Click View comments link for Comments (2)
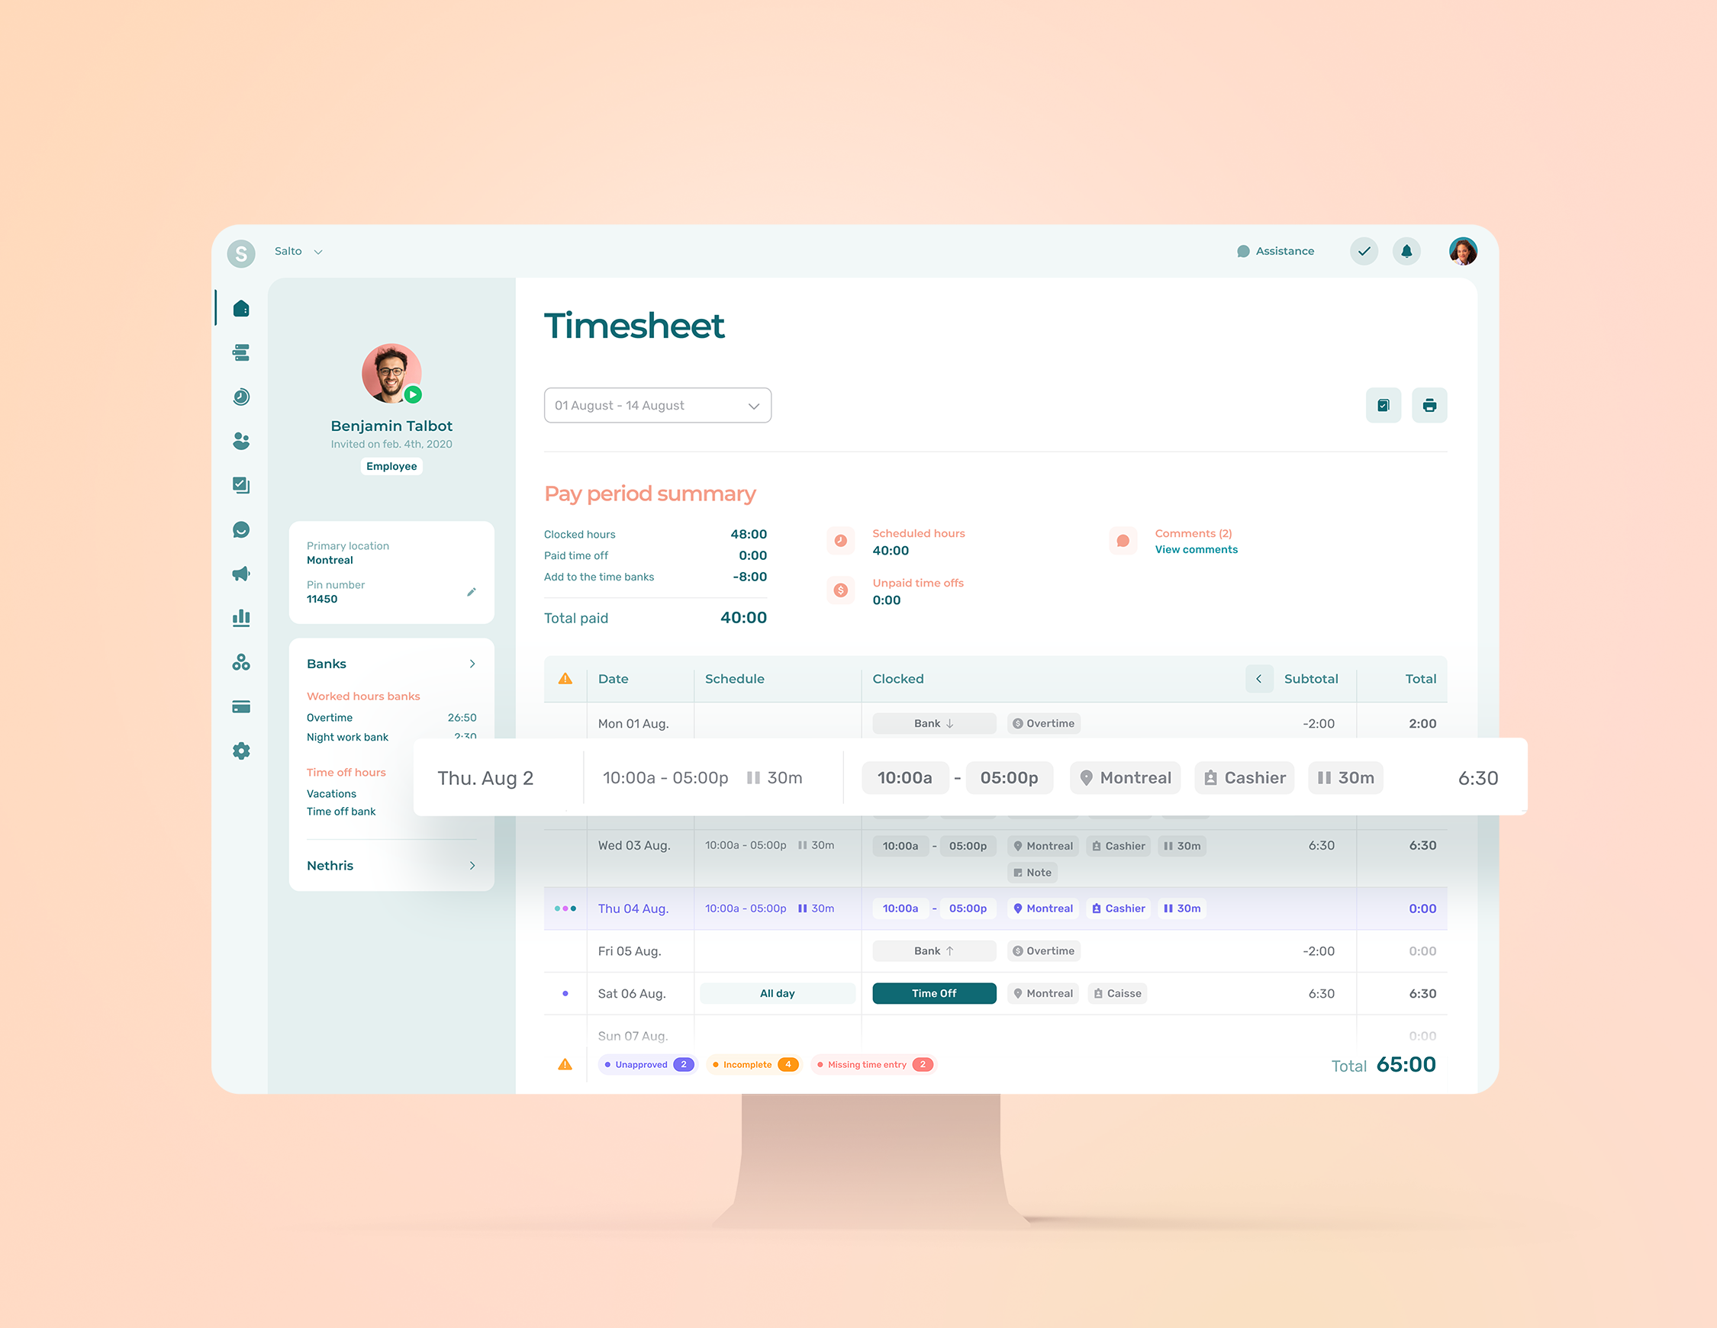 click(x=1194, y=548)
